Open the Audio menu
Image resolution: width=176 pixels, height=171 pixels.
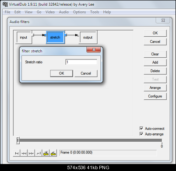pos(64,12)
